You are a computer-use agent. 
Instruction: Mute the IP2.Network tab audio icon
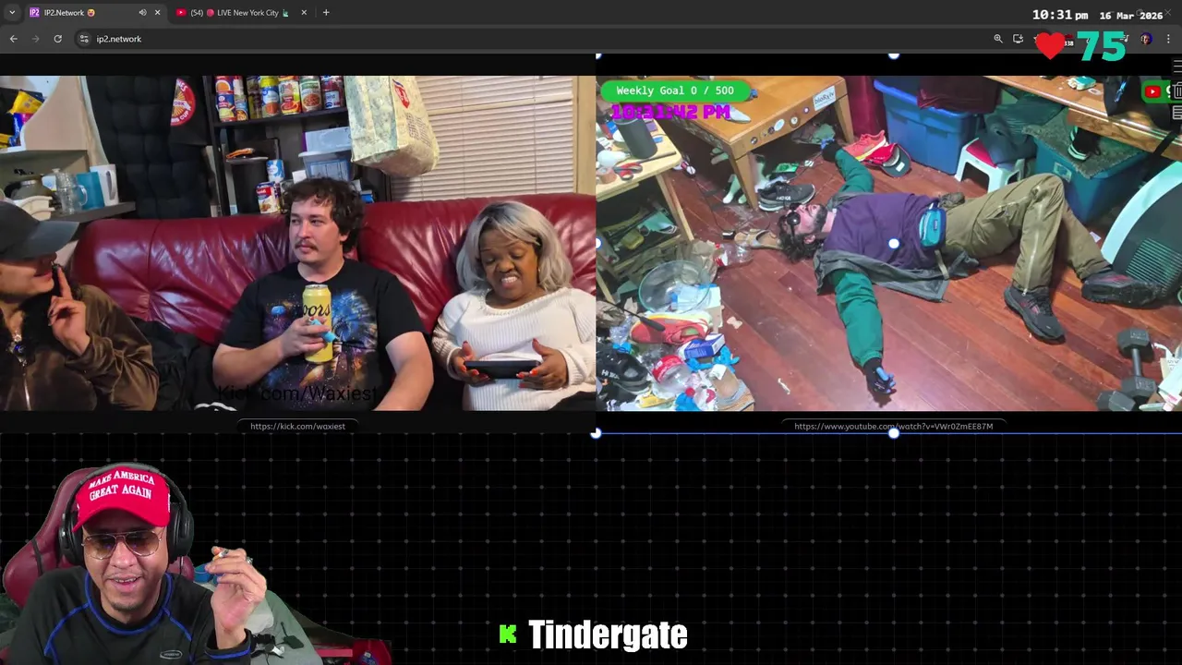click(x=142, y=13)
